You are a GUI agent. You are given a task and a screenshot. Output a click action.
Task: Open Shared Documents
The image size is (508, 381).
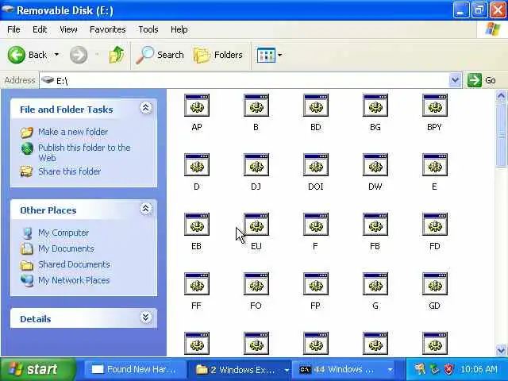[x=74, y=264]
